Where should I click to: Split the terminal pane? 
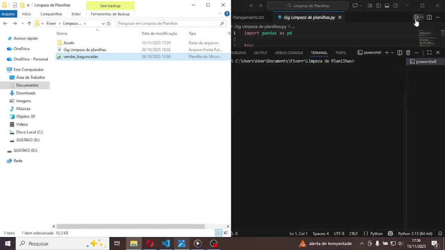tap(400, 53)
